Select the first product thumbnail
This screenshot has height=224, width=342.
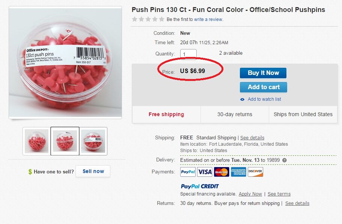(x=36, y=141)
